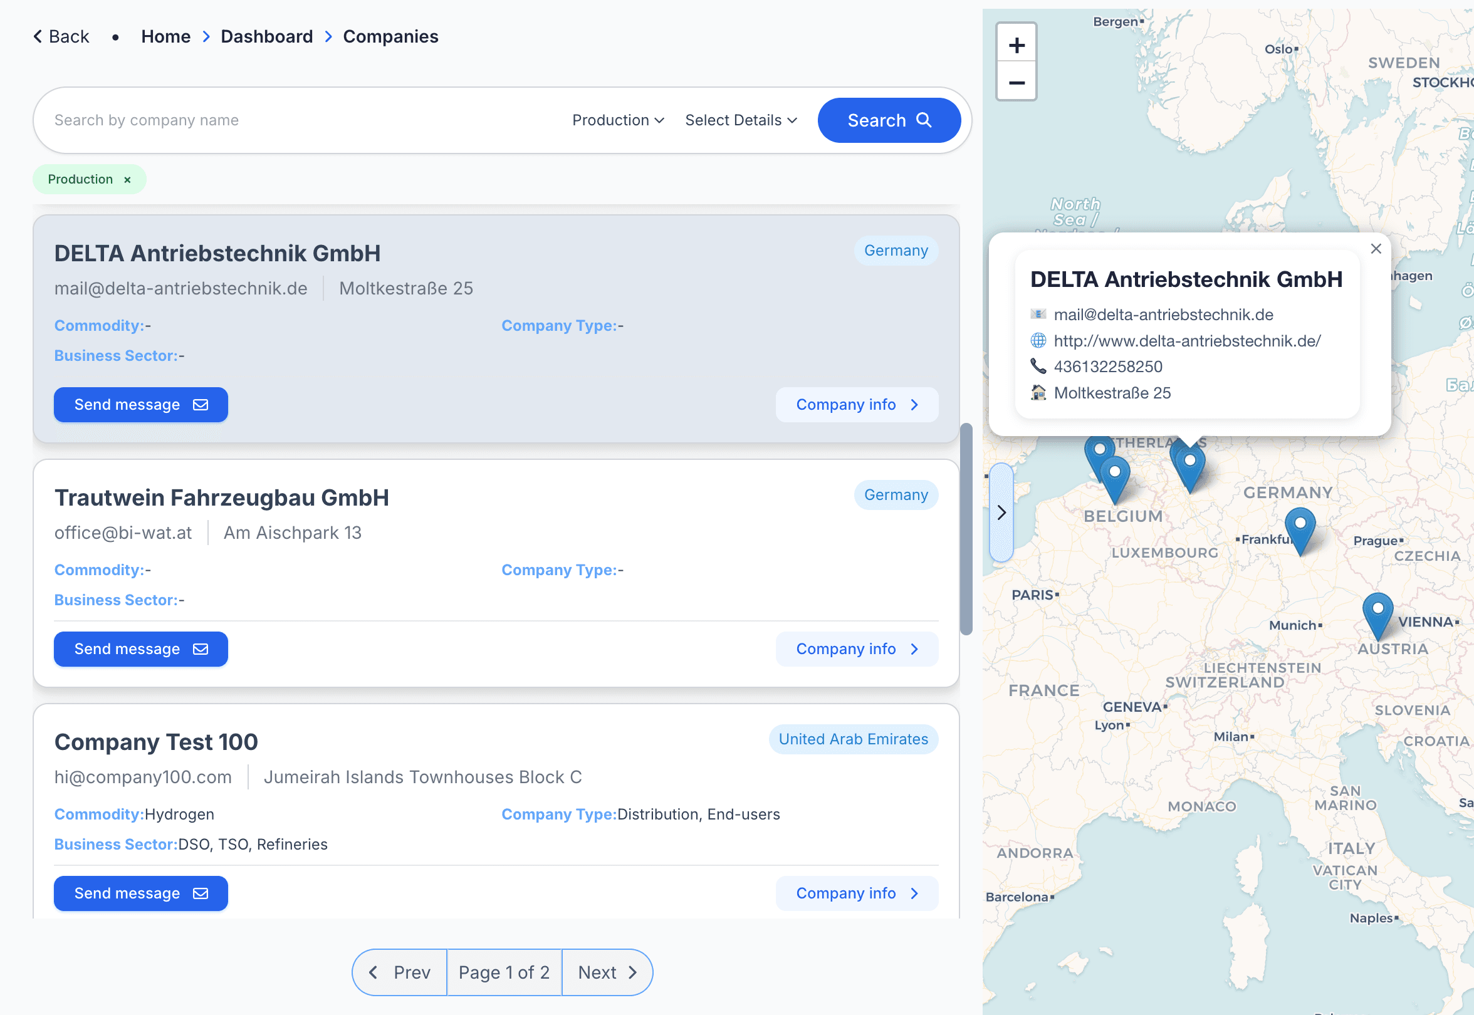1474x1015 pixels.
Task: Open the Dashboard breadcrumb
Action: 266,36
